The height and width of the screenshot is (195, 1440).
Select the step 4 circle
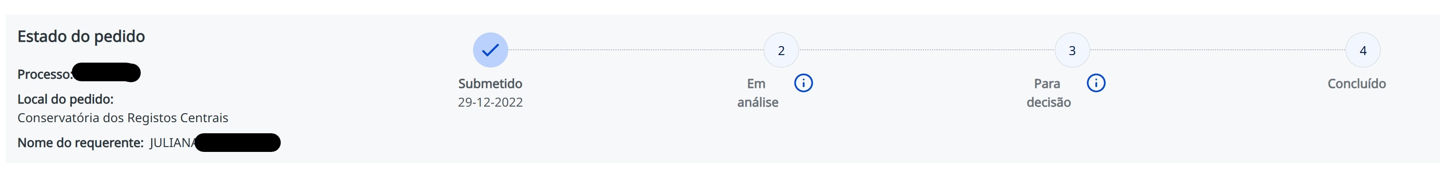(x=1363, y=50)
